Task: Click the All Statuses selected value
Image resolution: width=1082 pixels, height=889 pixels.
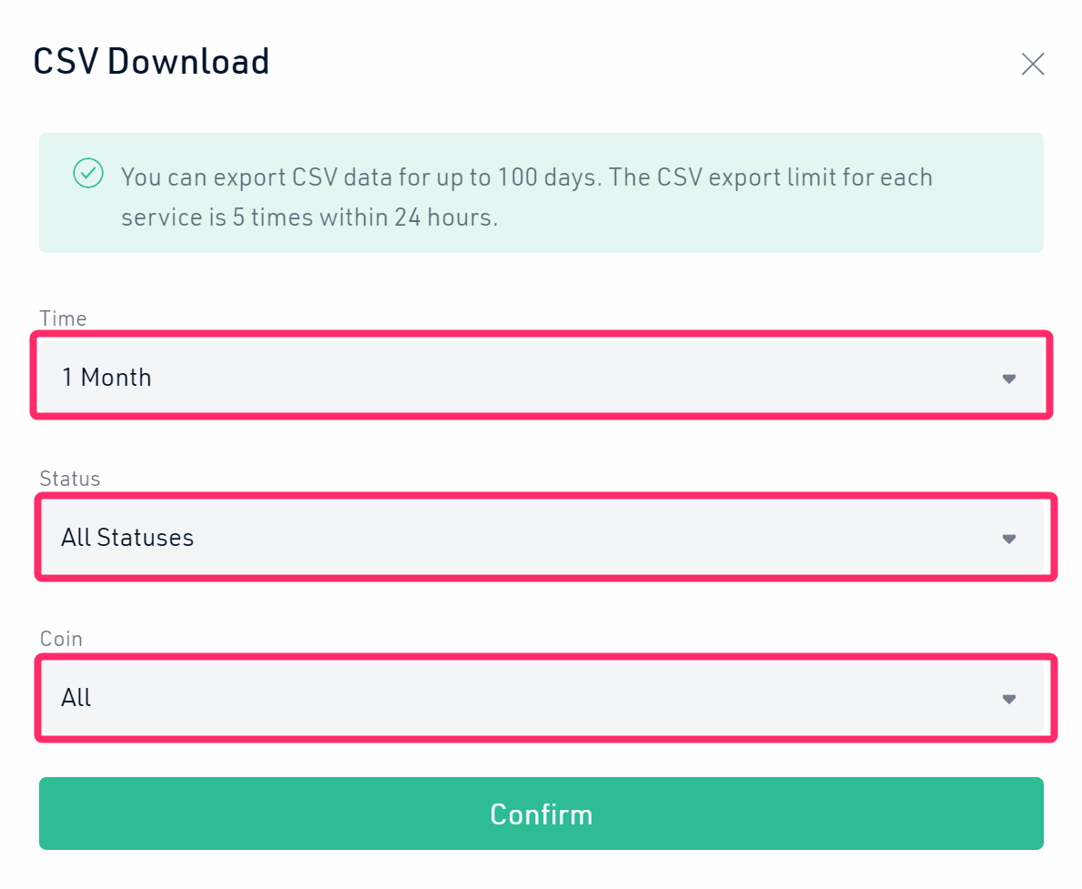Action: point(127,538)
